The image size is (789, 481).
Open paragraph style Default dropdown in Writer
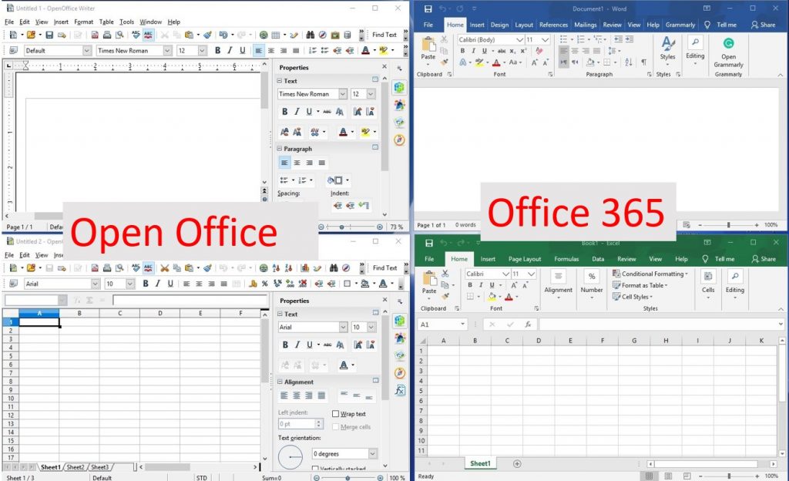87,50
